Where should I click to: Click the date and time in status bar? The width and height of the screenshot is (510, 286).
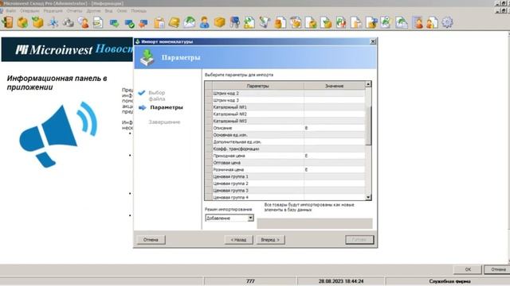[x=341, y=281]
